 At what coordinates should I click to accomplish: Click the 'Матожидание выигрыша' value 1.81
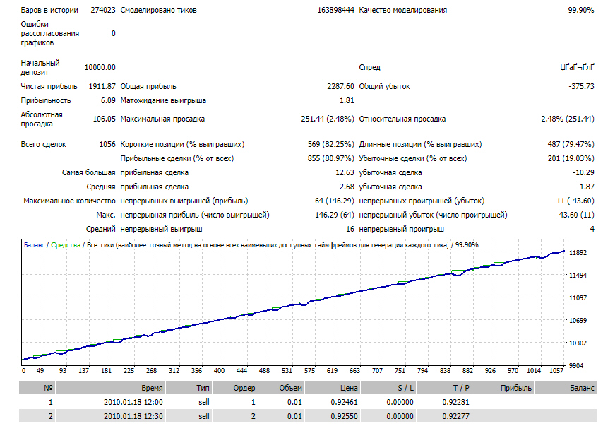[347, 101]
